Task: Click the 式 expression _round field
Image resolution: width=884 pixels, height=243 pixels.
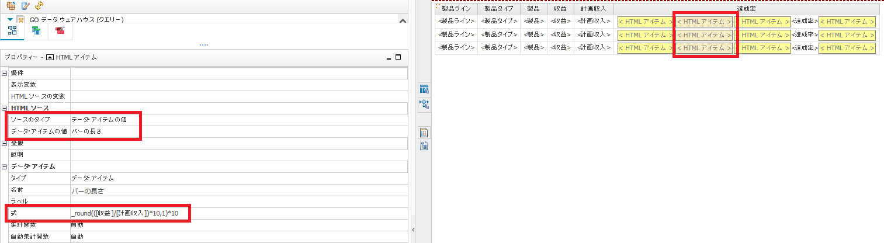Action: point(239,214)
